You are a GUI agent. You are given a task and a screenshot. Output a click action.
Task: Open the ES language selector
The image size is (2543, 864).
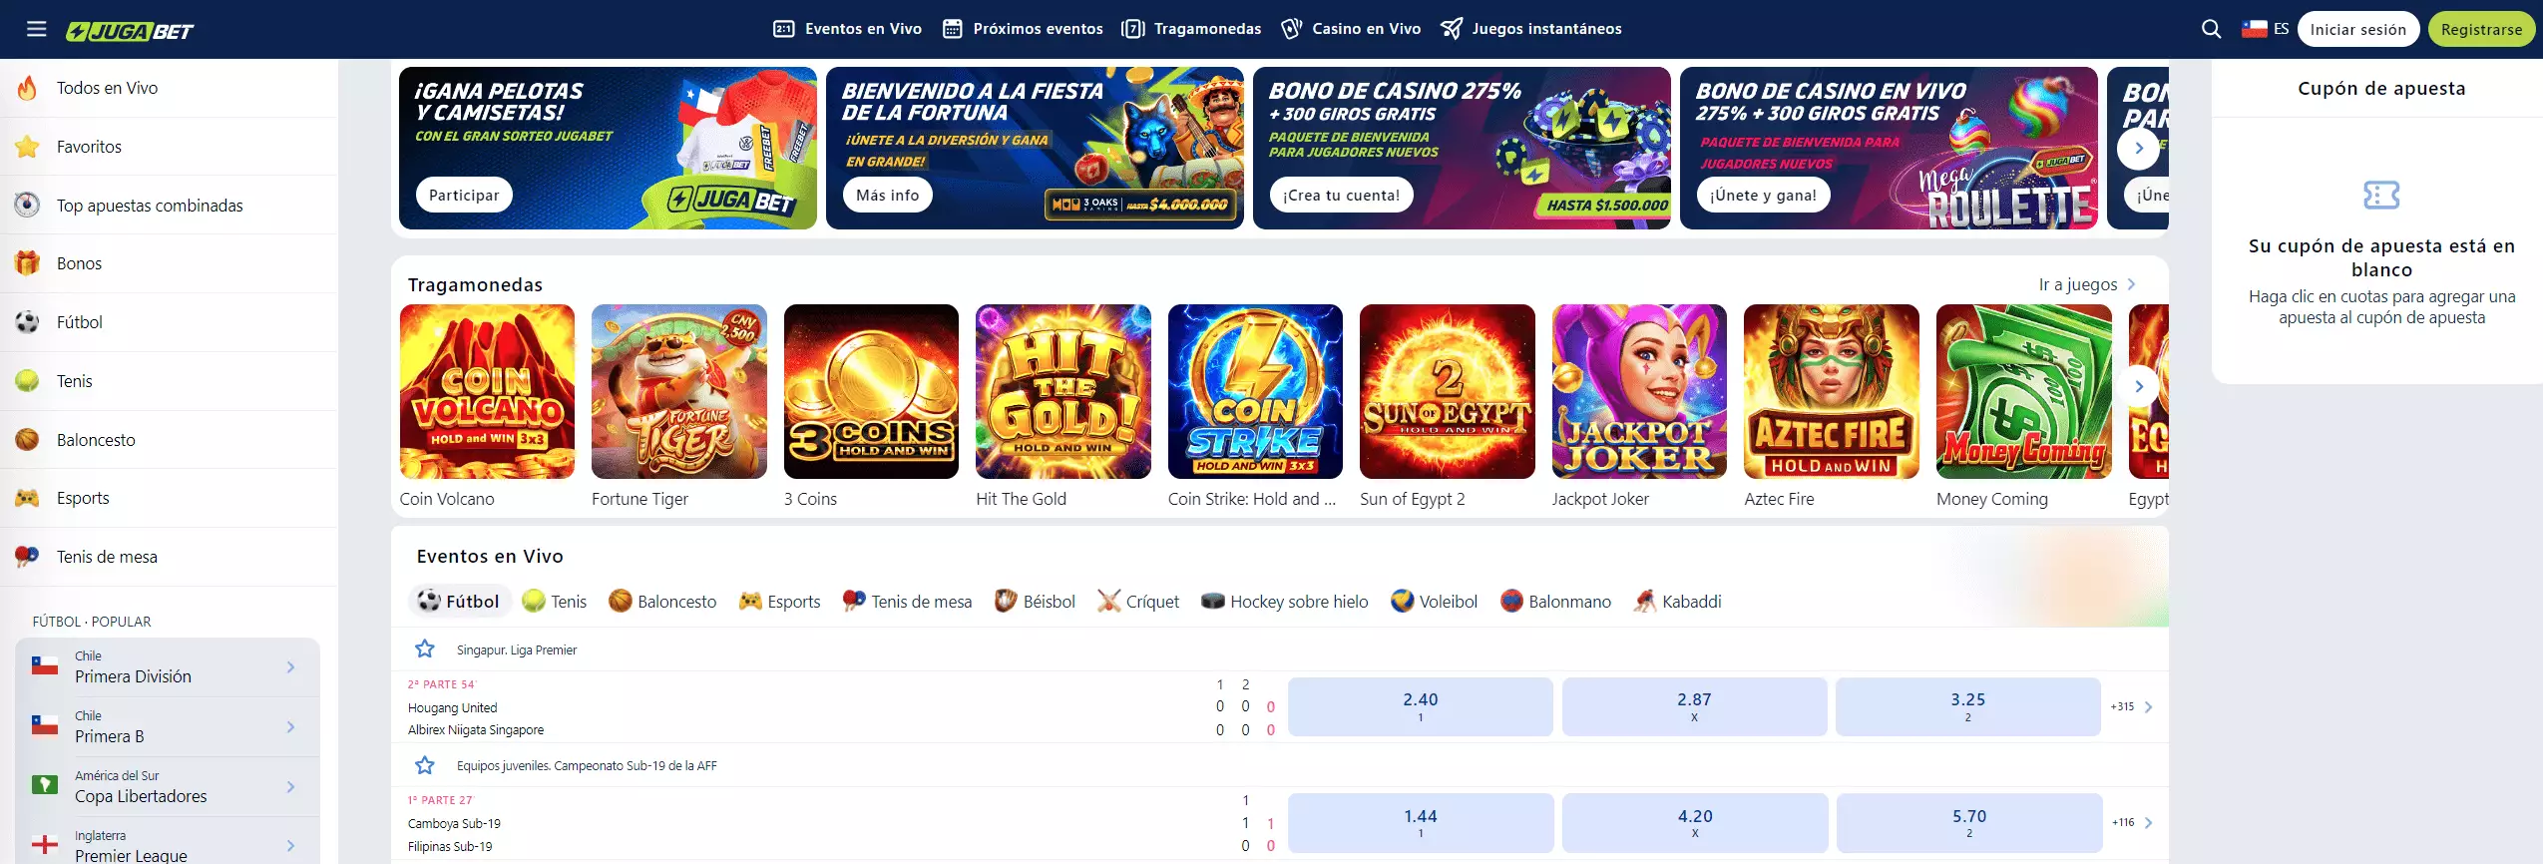(x=2265, y=29)
